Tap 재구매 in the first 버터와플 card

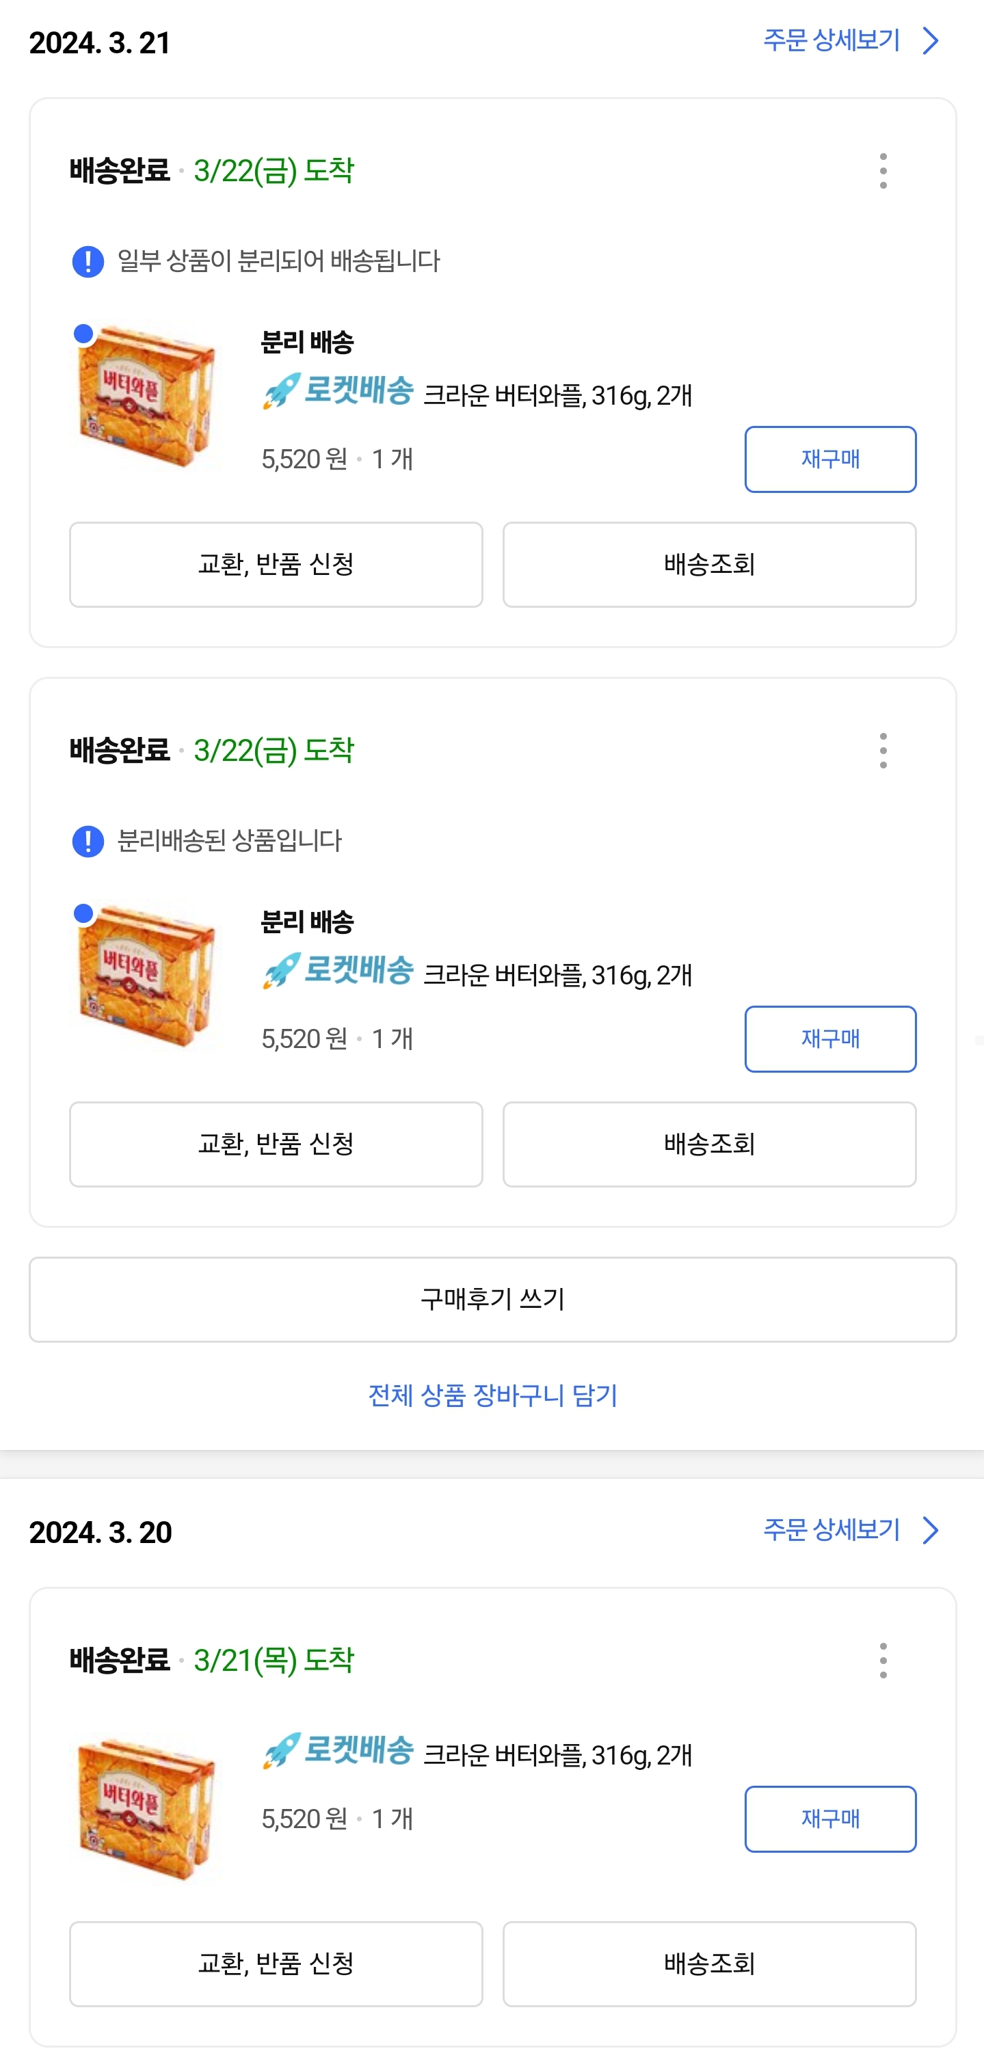[x=829, y=459]
